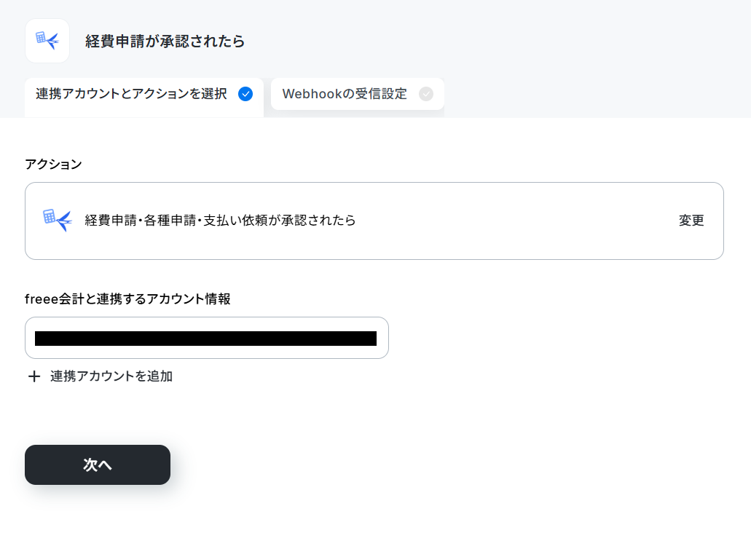
Task: Click the freee会計と連携するアカウント情報 label
Action: point(128,298)
